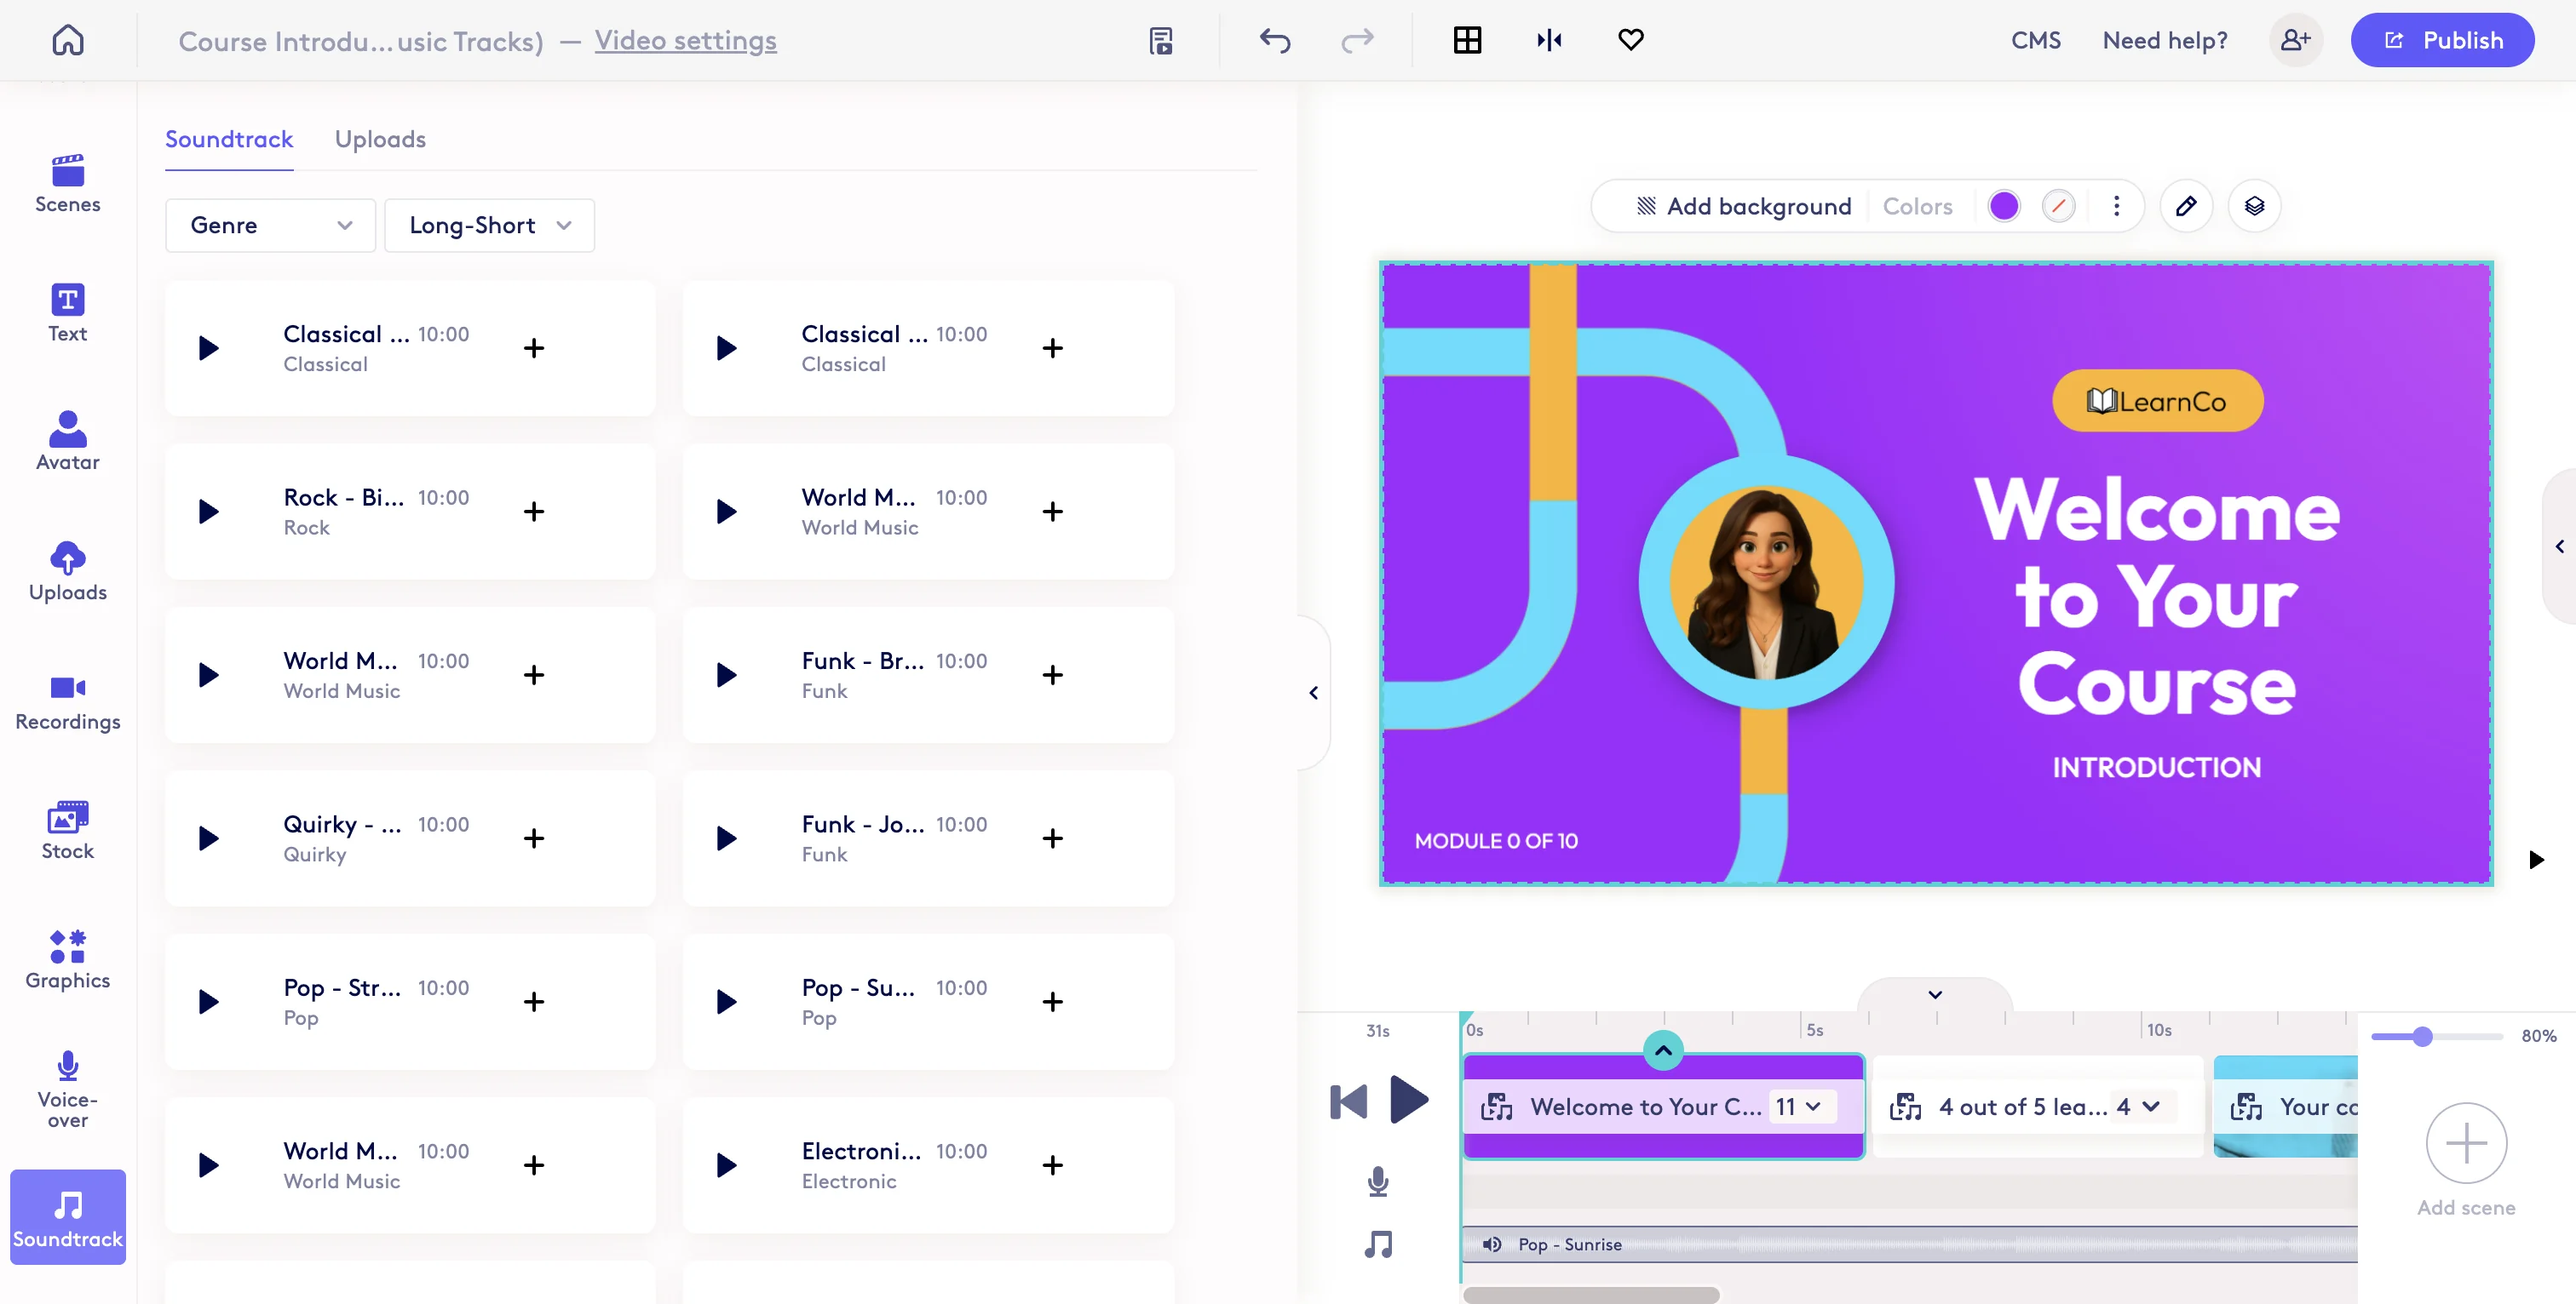Viewport: 2576px width, 1304px height.
Task: Open Video settings from the title bar
Action: pos(686,41)
